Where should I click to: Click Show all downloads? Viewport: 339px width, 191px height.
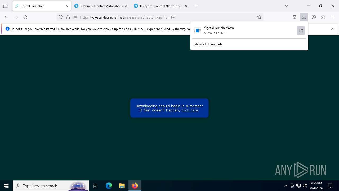(x=208, y=44)
